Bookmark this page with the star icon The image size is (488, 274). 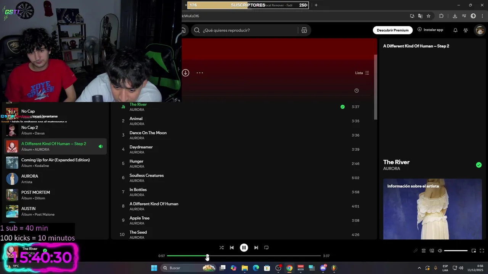click(429, 16)
